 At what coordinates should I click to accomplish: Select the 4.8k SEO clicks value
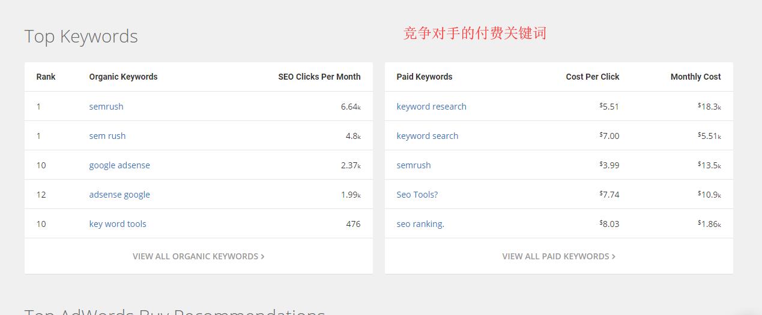click(353, 136)
